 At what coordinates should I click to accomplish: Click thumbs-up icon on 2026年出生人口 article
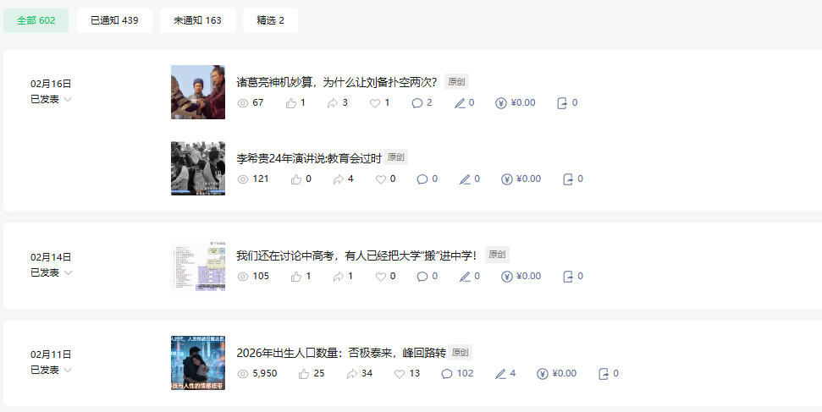304,374
